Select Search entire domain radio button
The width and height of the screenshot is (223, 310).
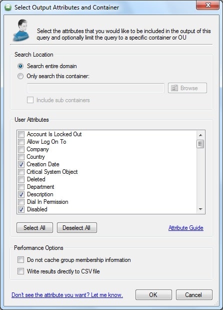pos(20,66)
